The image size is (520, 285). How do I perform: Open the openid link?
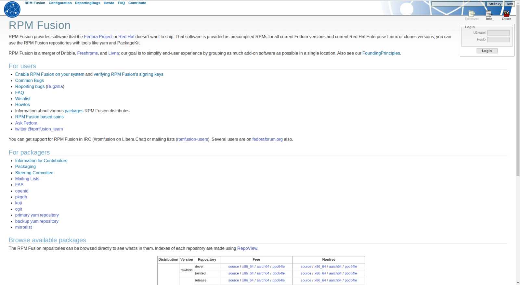click(22, 191)
